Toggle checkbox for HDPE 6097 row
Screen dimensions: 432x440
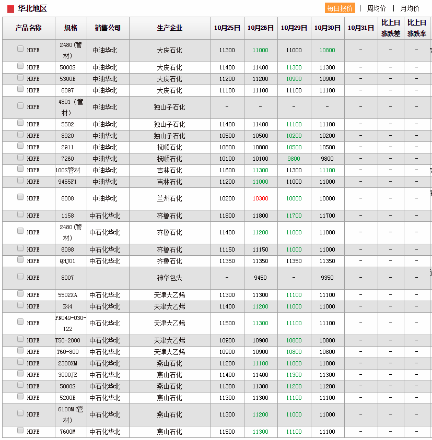(20, 89)
